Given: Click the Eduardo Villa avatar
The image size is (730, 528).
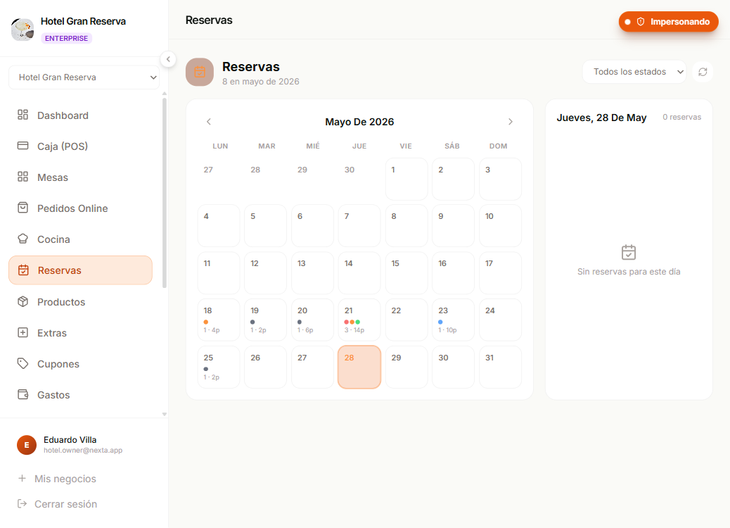Looking at the screenshot, I should [x=27, y=445].
